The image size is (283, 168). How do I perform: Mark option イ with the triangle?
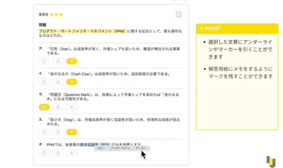pos(58,82)
